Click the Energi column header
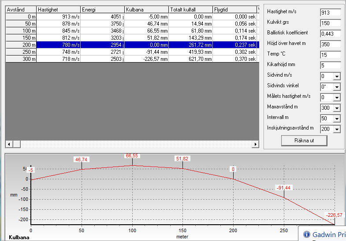The height and width of the screenshot is (241, 346). [x=102, y=9]
